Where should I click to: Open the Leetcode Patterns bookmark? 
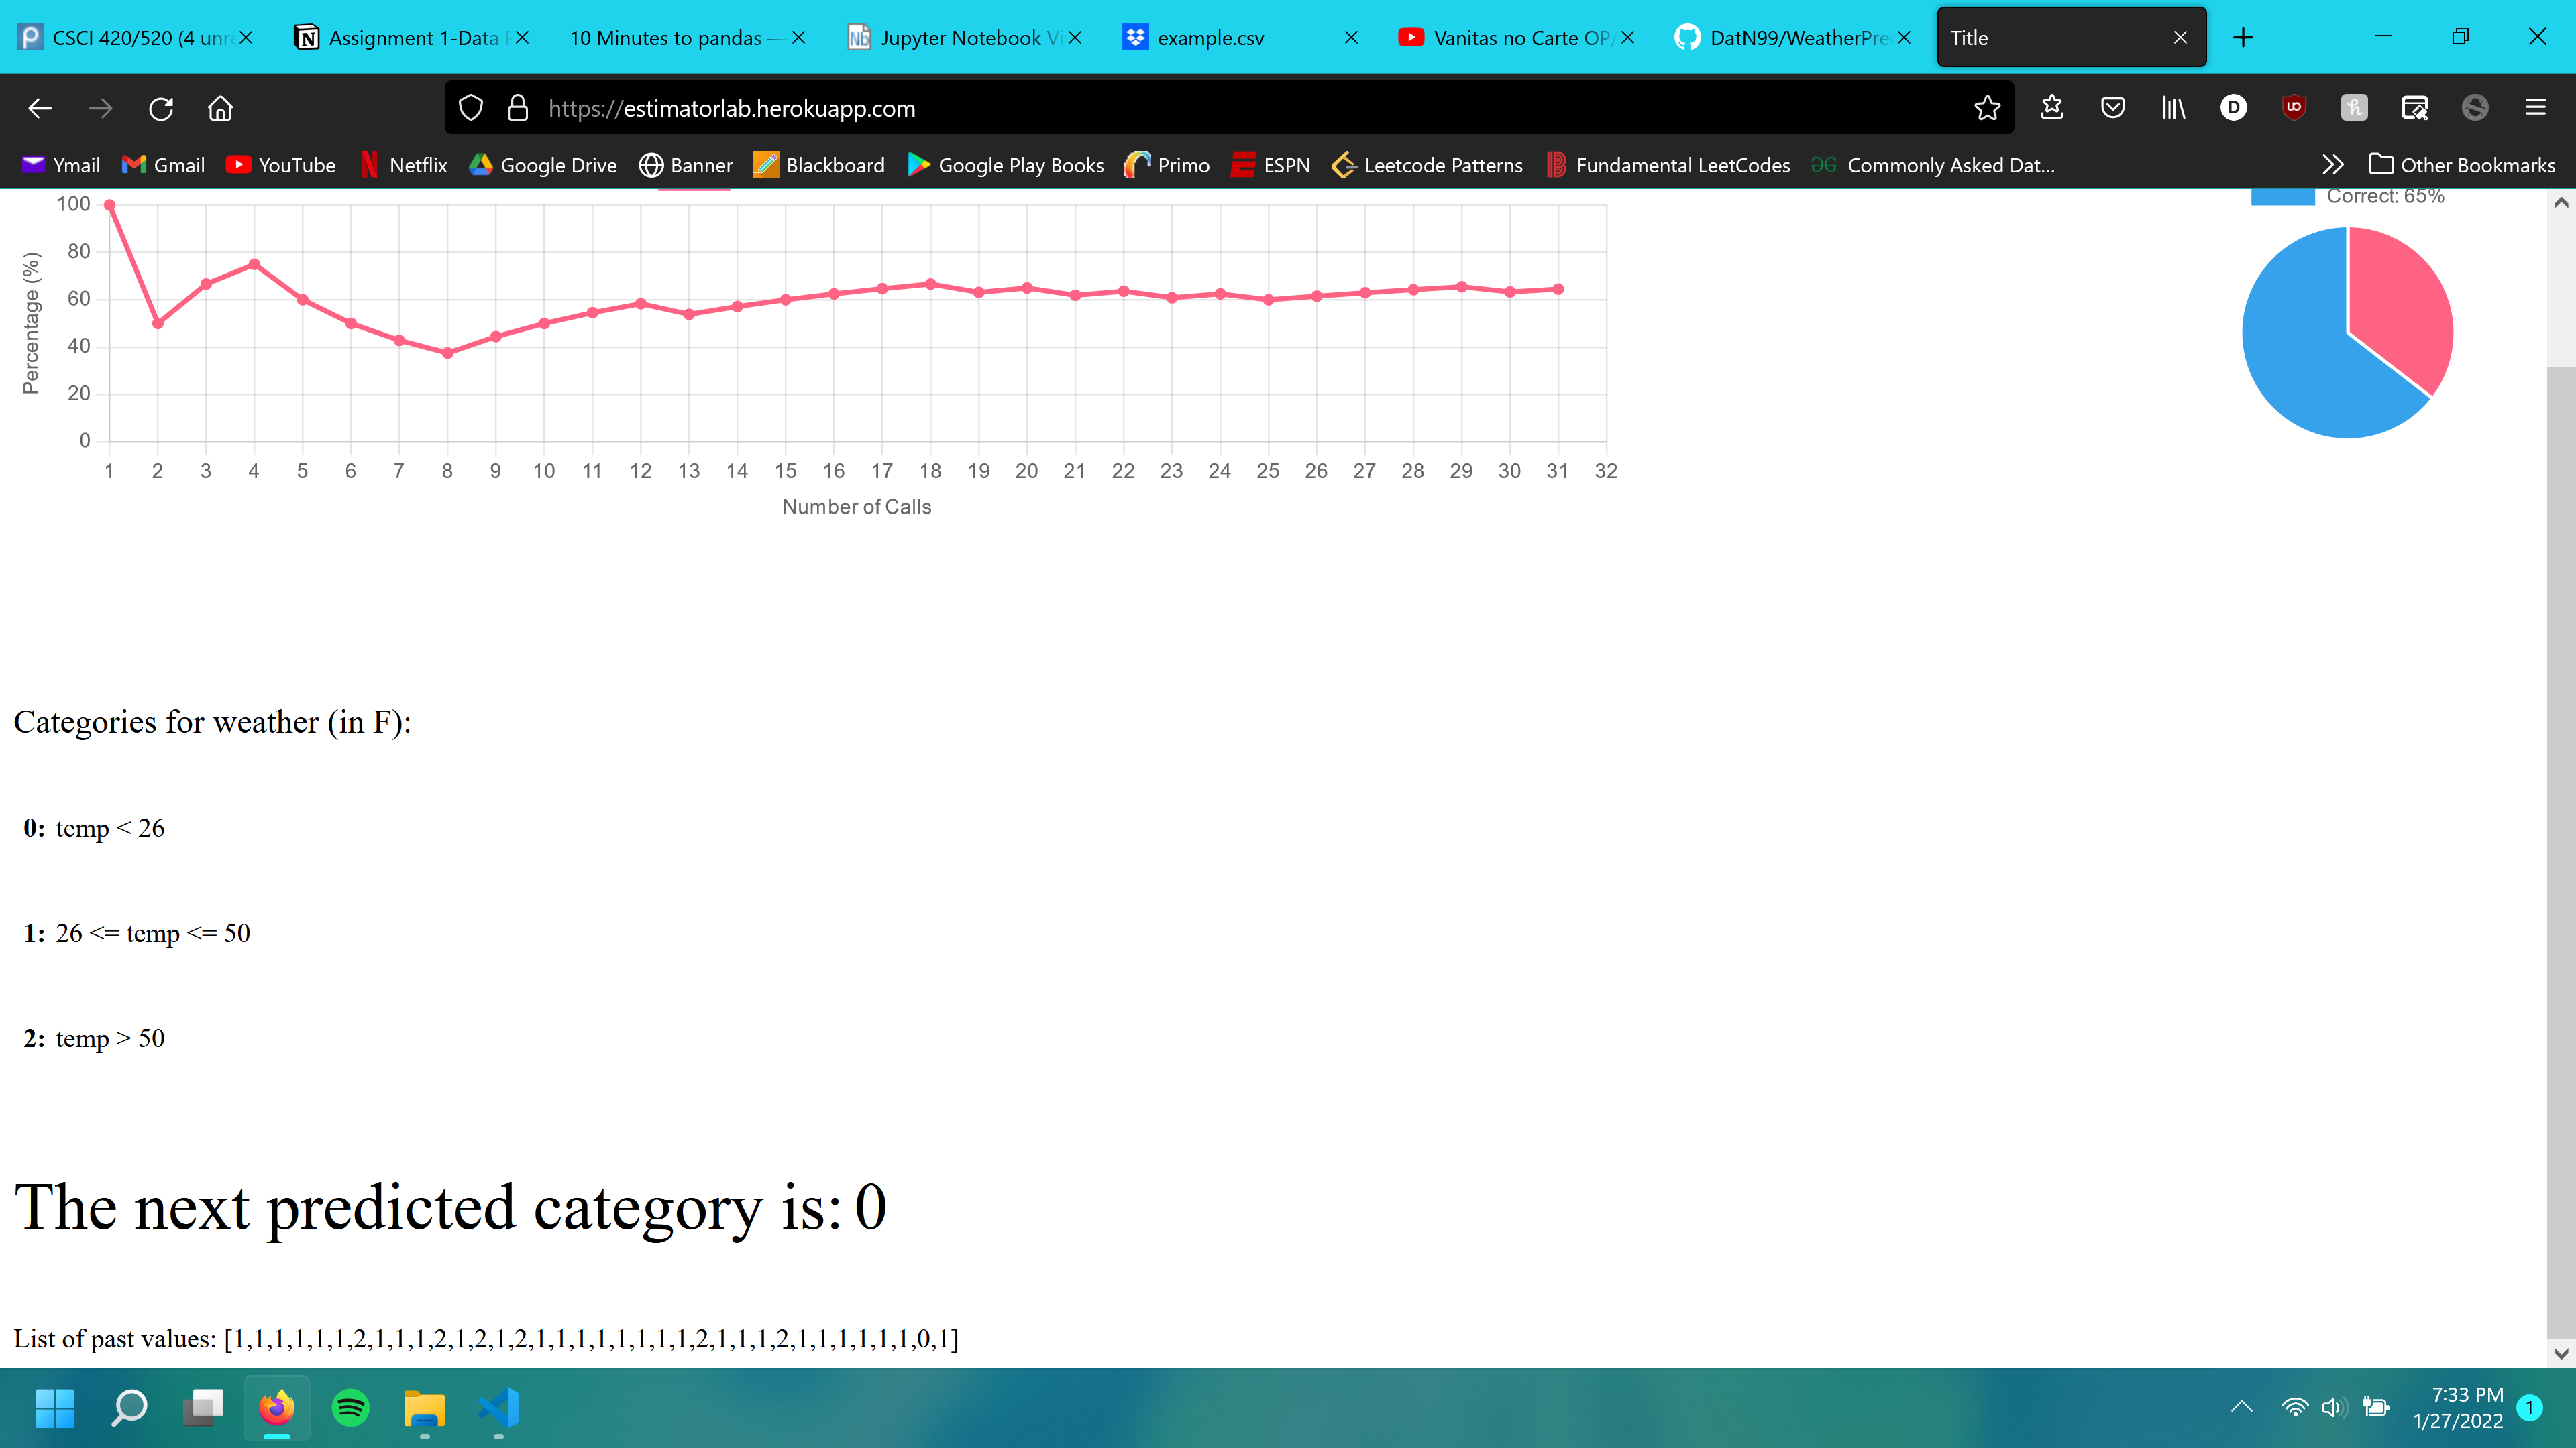pyautogui.click(x=1427, y=165)
